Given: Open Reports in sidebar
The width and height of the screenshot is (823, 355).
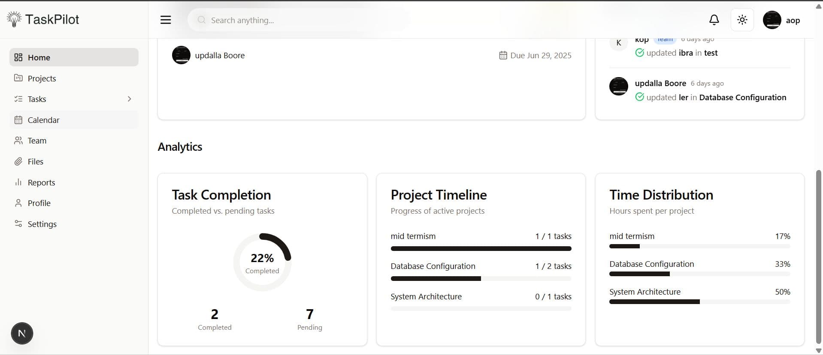Looking at the screenshot, I should click(x=74, y=182).
